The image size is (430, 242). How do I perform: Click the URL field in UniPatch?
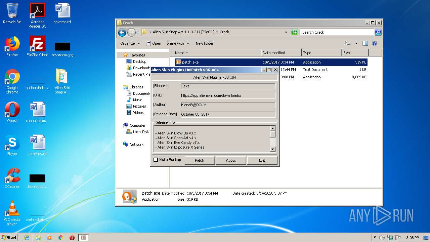click(228, 96)
